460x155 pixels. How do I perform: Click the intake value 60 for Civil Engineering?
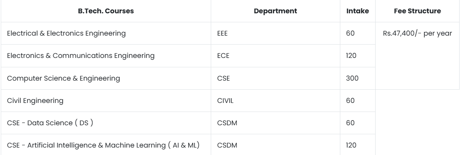(358, 101)
